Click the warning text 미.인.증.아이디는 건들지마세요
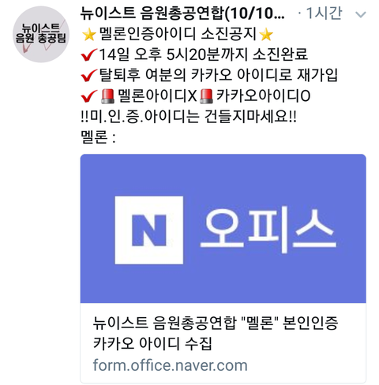Viewport: 379px width, 385px height. [x=189, y=116]
